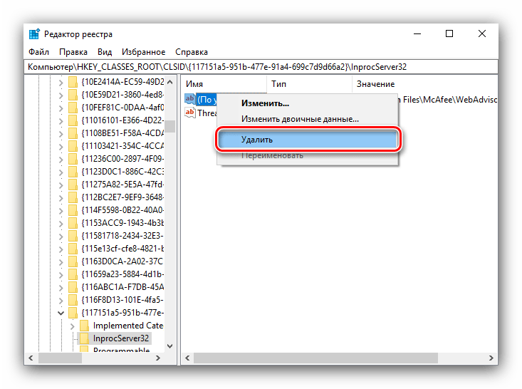The width and height of the screenshot is (522, 389).
Task: Click the Тип column header
Action: (x=309, y=84)
